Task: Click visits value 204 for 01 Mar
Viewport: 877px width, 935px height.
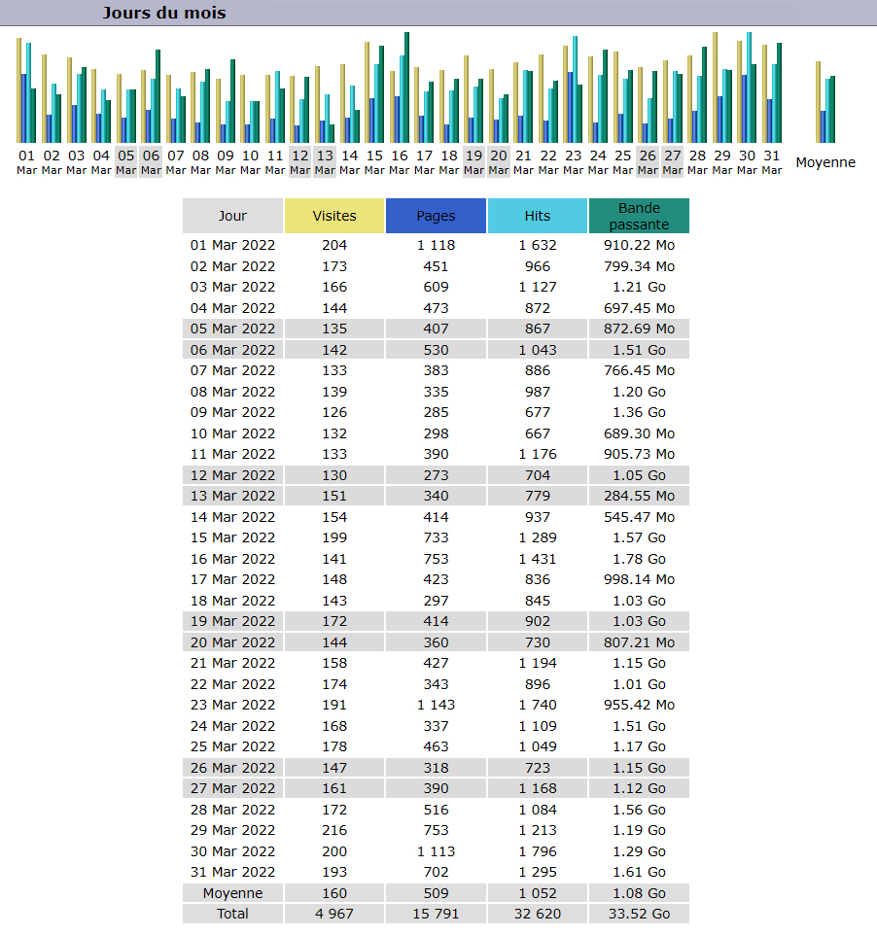Action: (334, 245)
